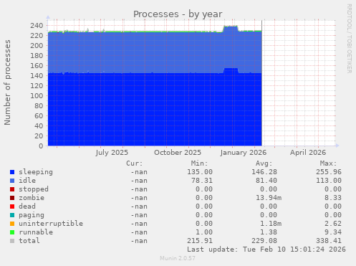Click the 'October 2025' x-axis label
The height and width of the screenshot is (266, 356).
[x=178, y=153]
